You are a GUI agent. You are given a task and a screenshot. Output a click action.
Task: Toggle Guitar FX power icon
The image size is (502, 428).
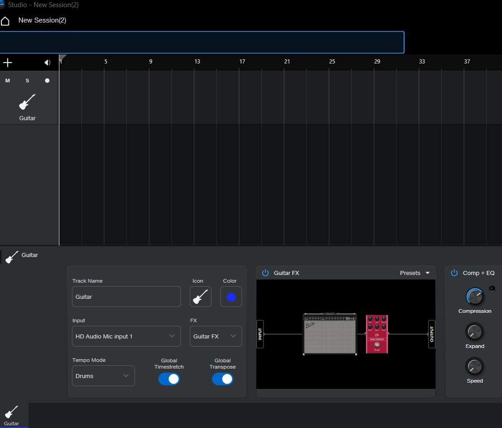[x=265, y=273]
